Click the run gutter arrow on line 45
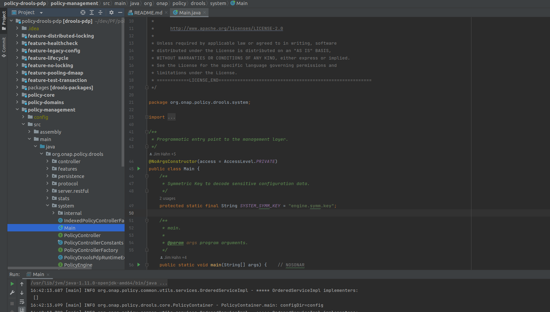550x312 pixels. 139,169
